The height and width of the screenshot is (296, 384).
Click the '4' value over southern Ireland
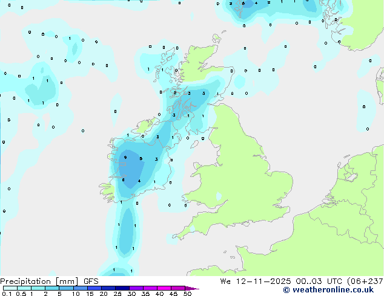point(139,181)
